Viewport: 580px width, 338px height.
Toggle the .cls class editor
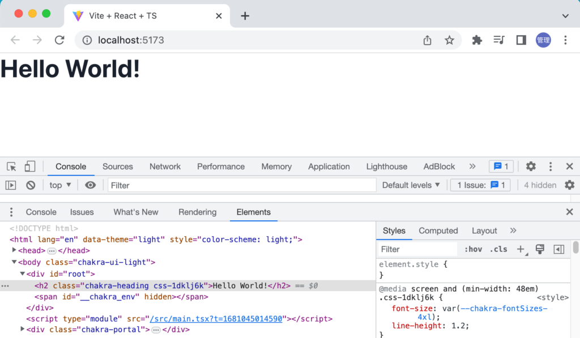tap(498, 249)
